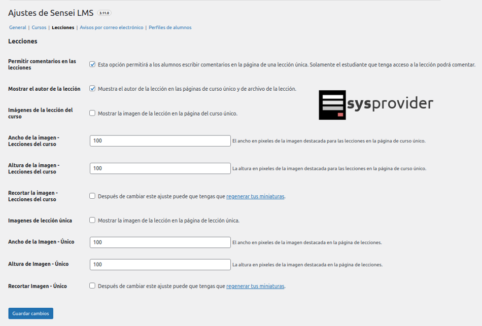The width and height of the screenshot is (482, 326).
Task: Follow regenerar tus miniaturas link under course lessons
Action: [x=255, y=196]
